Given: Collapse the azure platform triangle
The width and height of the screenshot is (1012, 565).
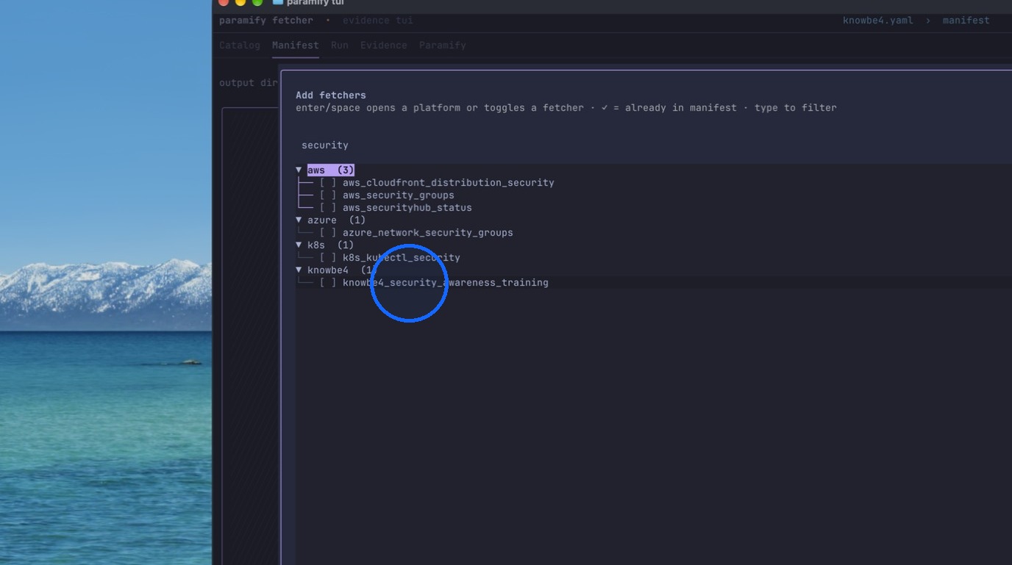Looking at the screenshot, I should click(x=299, y=220).
